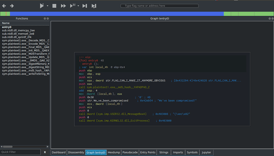Switch to the Pseudocode tab
The image size is (274, 156).
[x=130, y=152]
